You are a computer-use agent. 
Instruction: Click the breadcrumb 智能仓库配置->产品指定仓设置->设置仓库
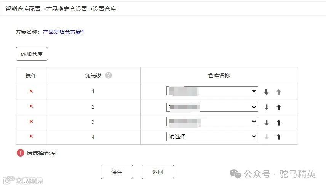click(61, 9)
